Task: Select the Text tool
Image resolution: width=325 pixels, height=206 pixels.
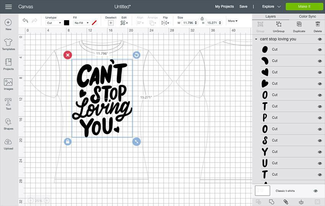Action: [8, 104]
